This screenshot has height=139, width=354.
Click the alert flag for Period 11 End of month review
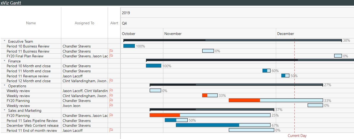pyautogui.click(x=111, y=130)
